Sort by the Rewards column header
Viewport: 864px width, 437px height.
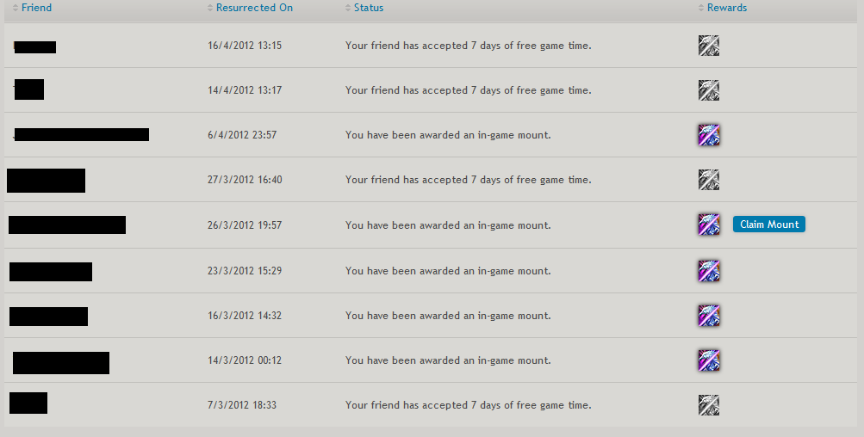[727, 8]
